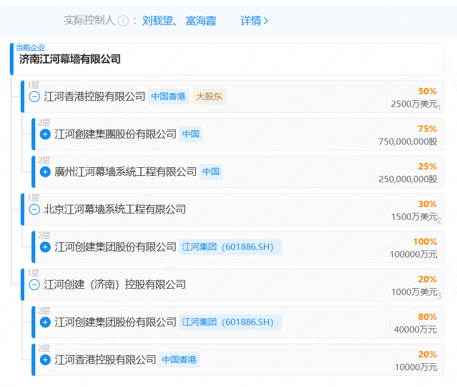Viewport: 457px width, 387px height.
Task: Click 江河集团 (601886.SH) tag under 江河创建（济南）
Action: point(230,322)
